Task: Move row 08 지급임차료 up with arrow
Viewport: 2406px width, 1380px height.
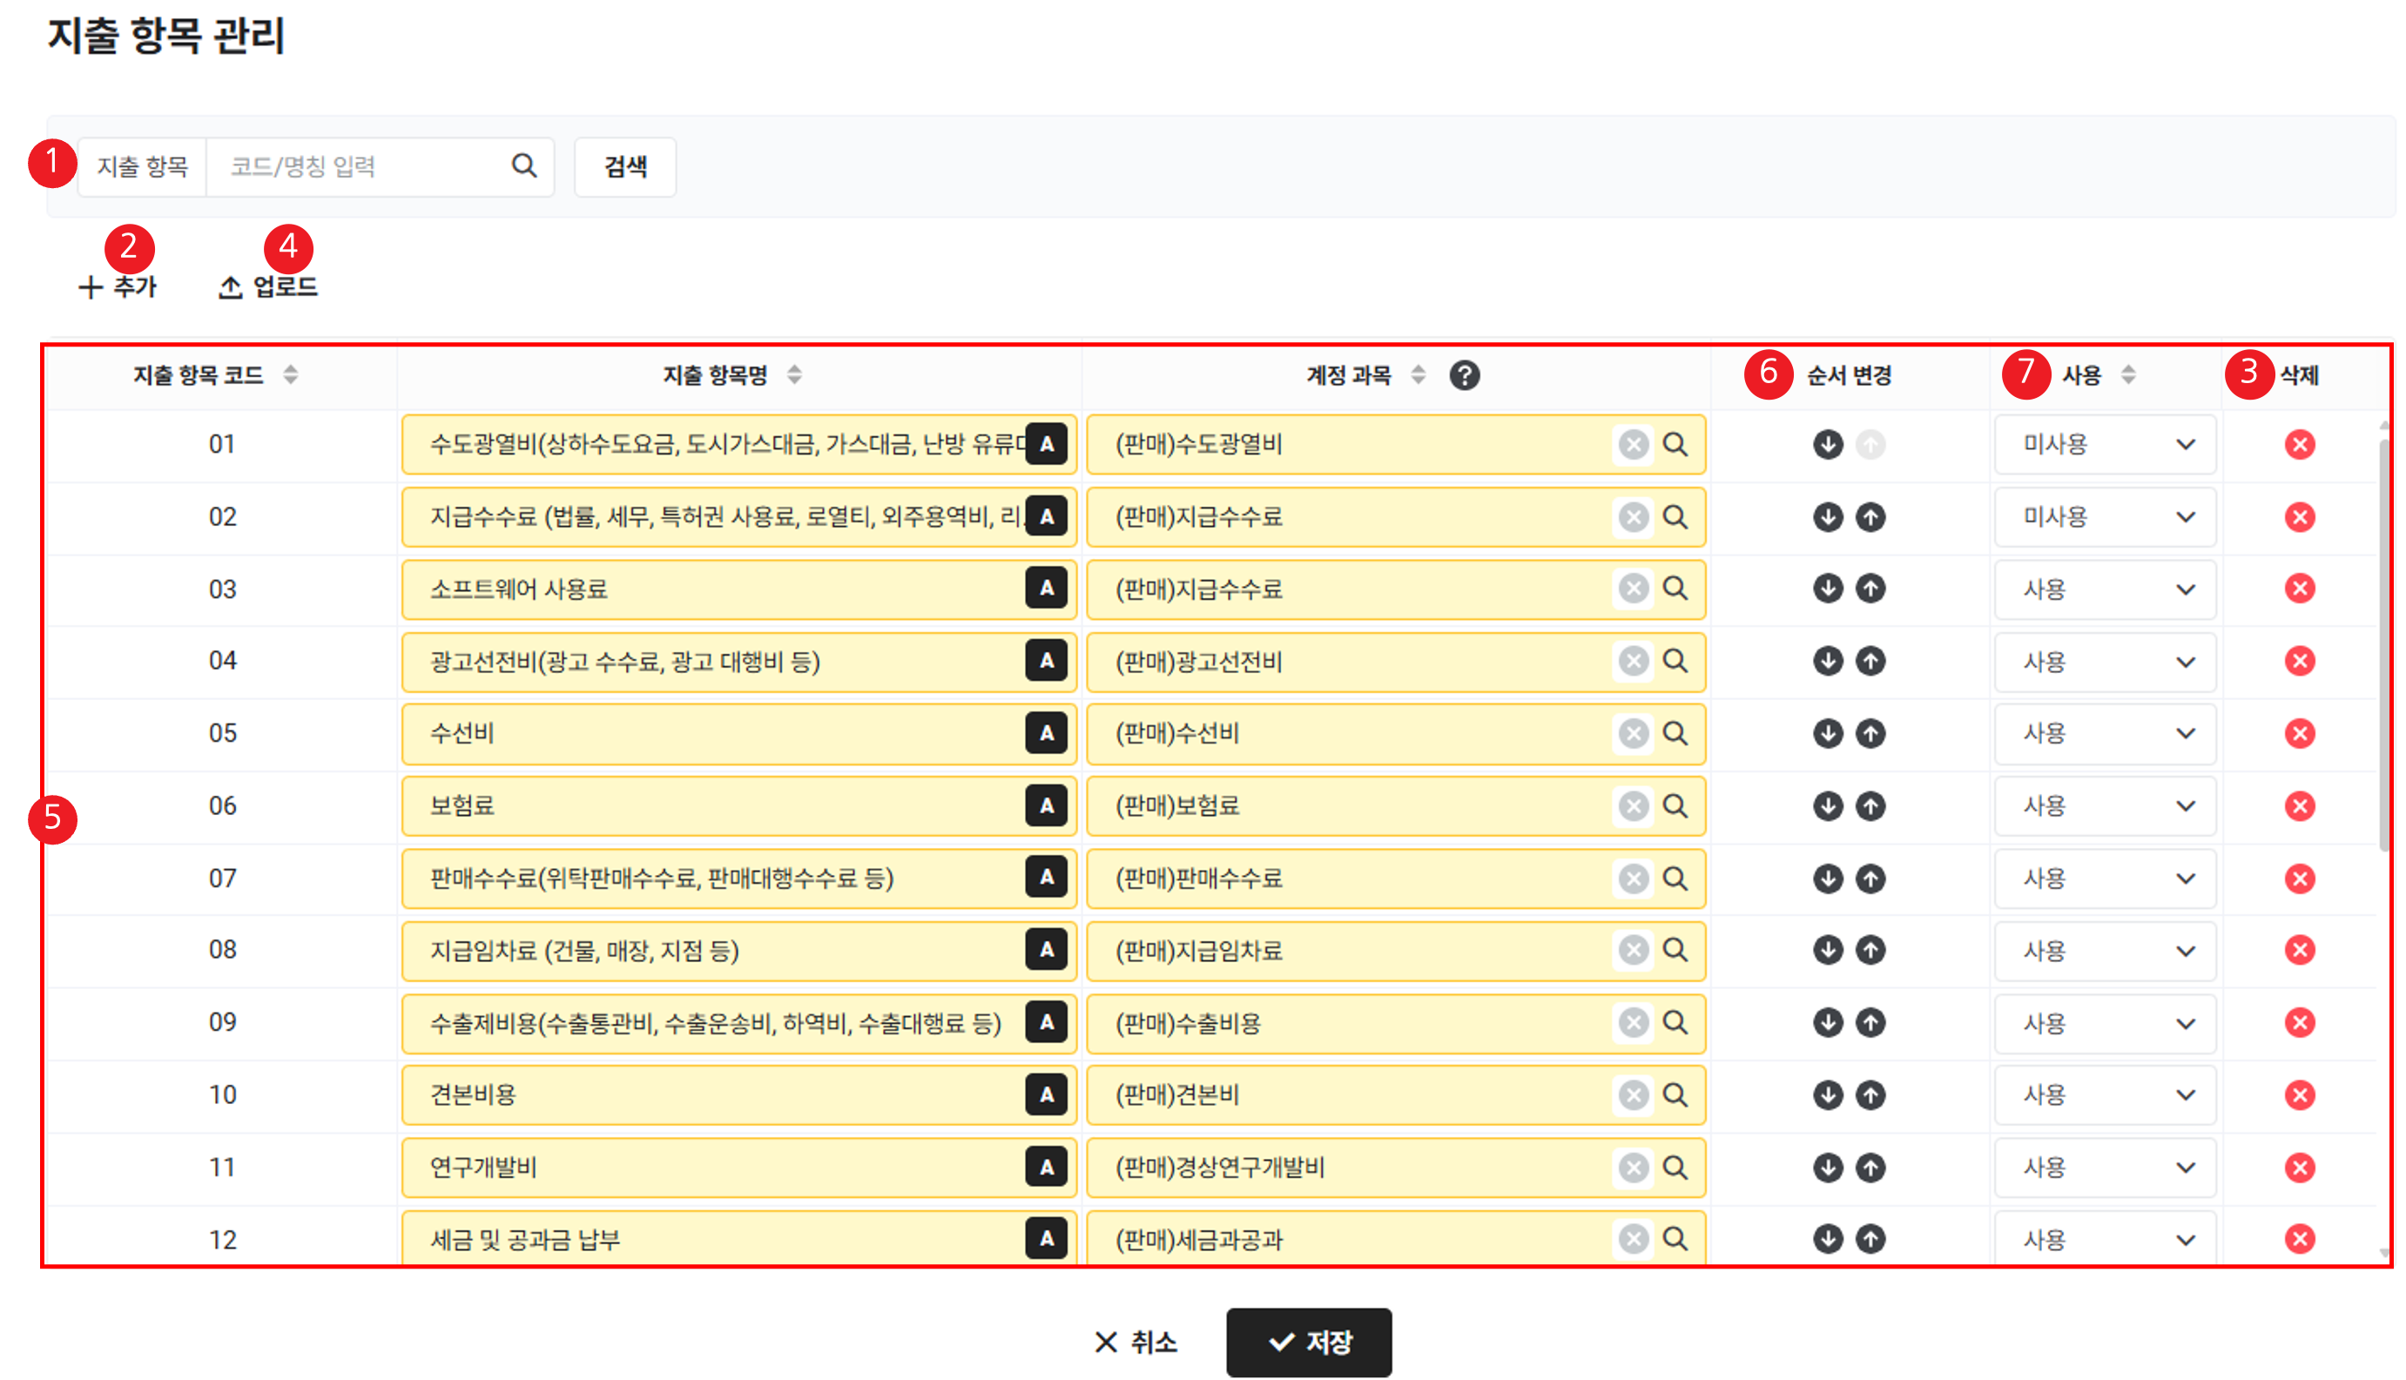Action: 1870,950
